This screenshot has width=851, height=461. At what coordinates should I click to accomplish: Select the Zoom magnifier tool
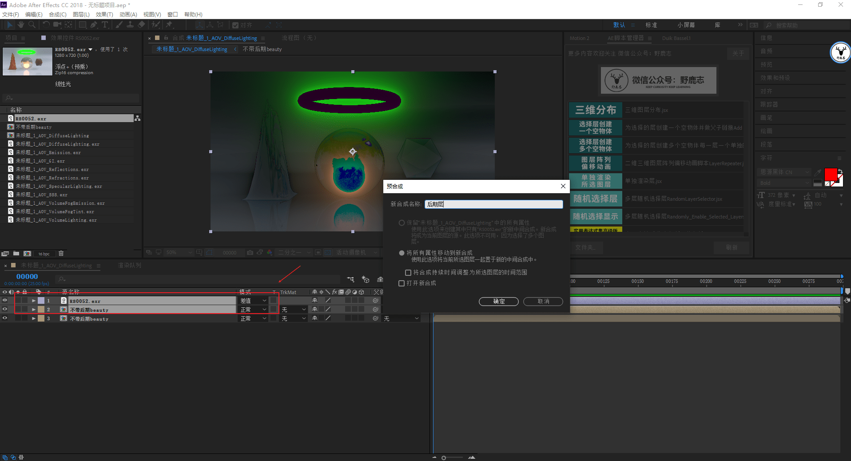32,25
